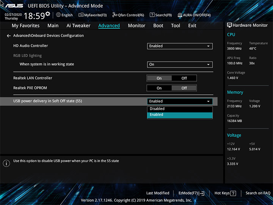The image size is (273, 205).
Task: Go to the Exit tab
Action: click(x=192, y=26)
